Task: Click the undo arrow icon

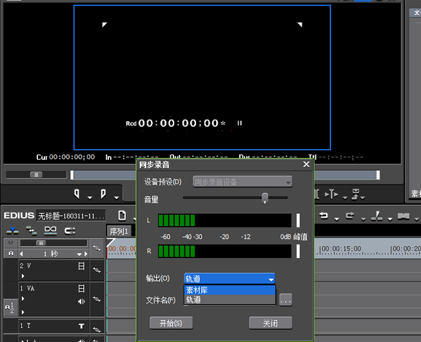Action: point(324,215)
